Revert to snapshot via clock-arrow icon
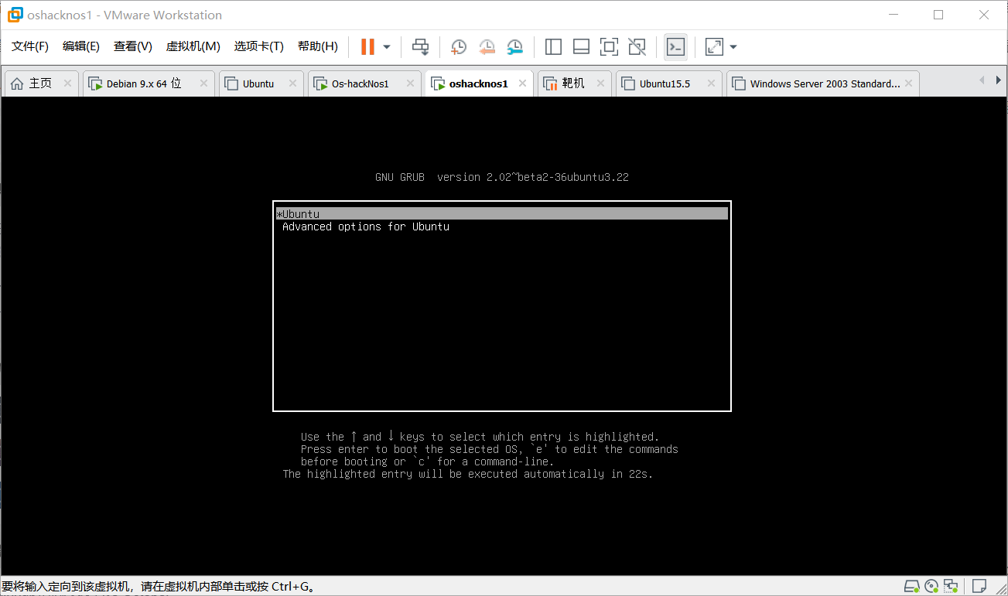This screenshot has width=1008, height=596. click(487, 47)
